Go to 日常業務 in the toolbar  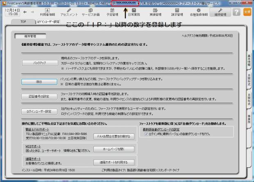click(x=134, y=12)
